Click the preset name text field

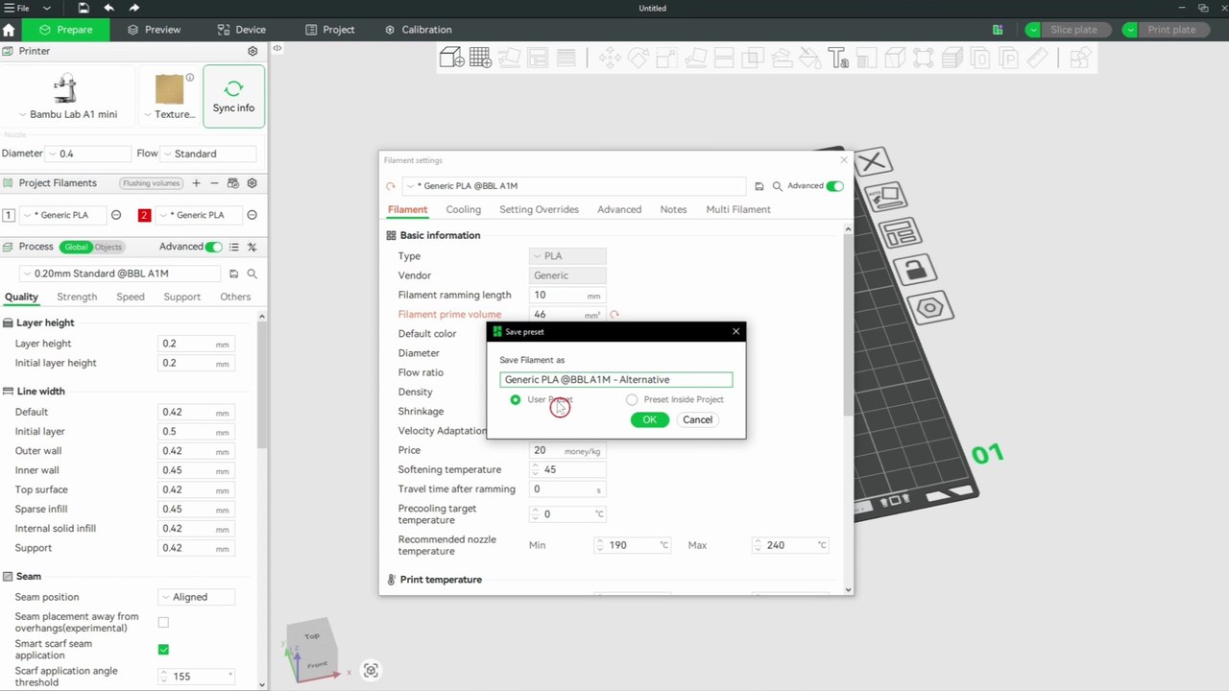coord(615,380)
